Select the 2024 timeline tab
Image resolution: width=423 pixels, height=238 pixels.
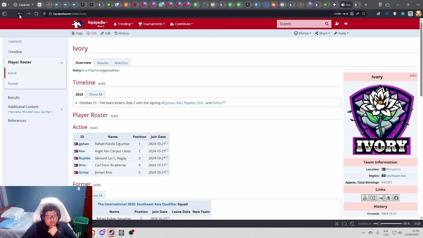[x=79, y=95]
